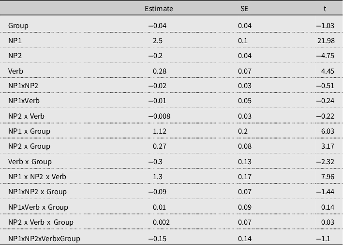Click the NP1xNP2xVerbxGroup row label

point(44,238)
